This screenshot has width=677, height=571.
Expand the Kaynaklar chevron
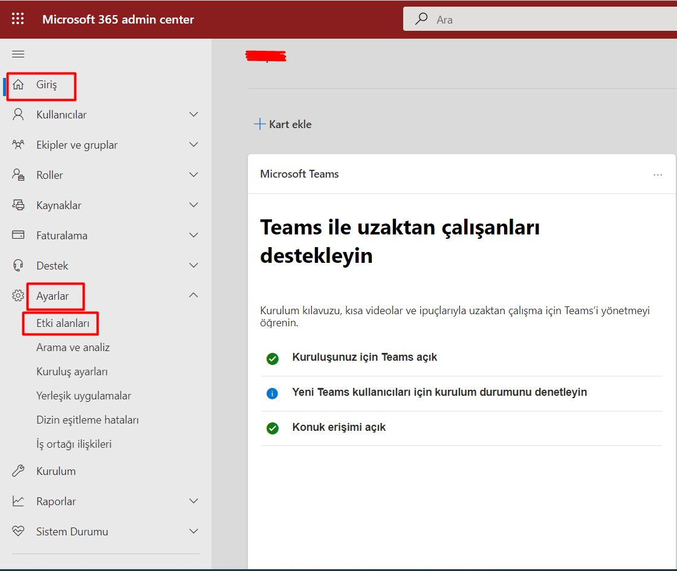coord(194,205)
